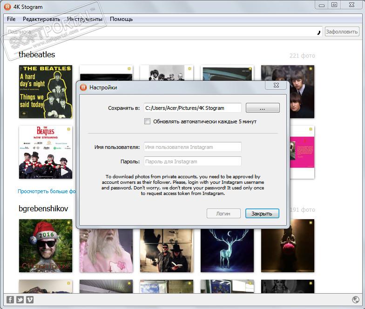Click the Настройки dialog app icon

pyautogui.click(x=83, y=87)
